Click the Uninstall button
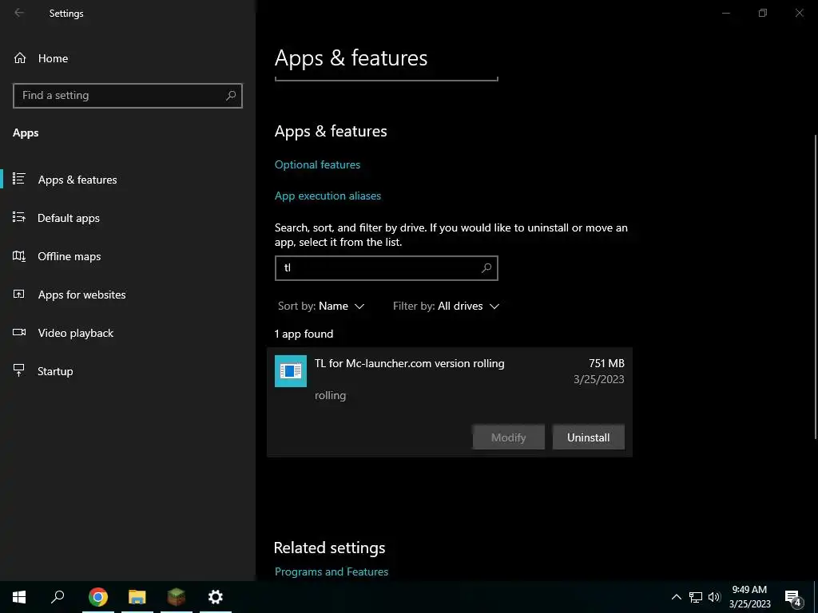The height and width of the screenshot is (613, 818). click(589, 437)
